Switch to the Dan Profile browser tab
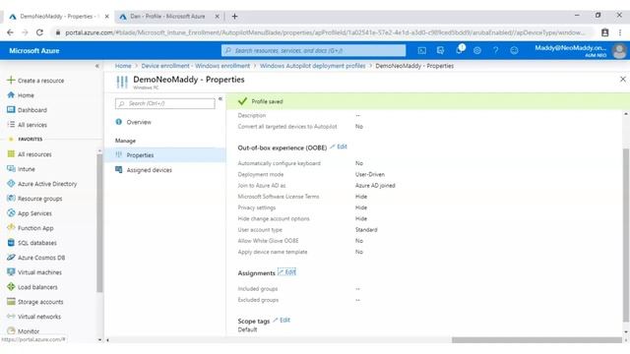 click(167, 17)
